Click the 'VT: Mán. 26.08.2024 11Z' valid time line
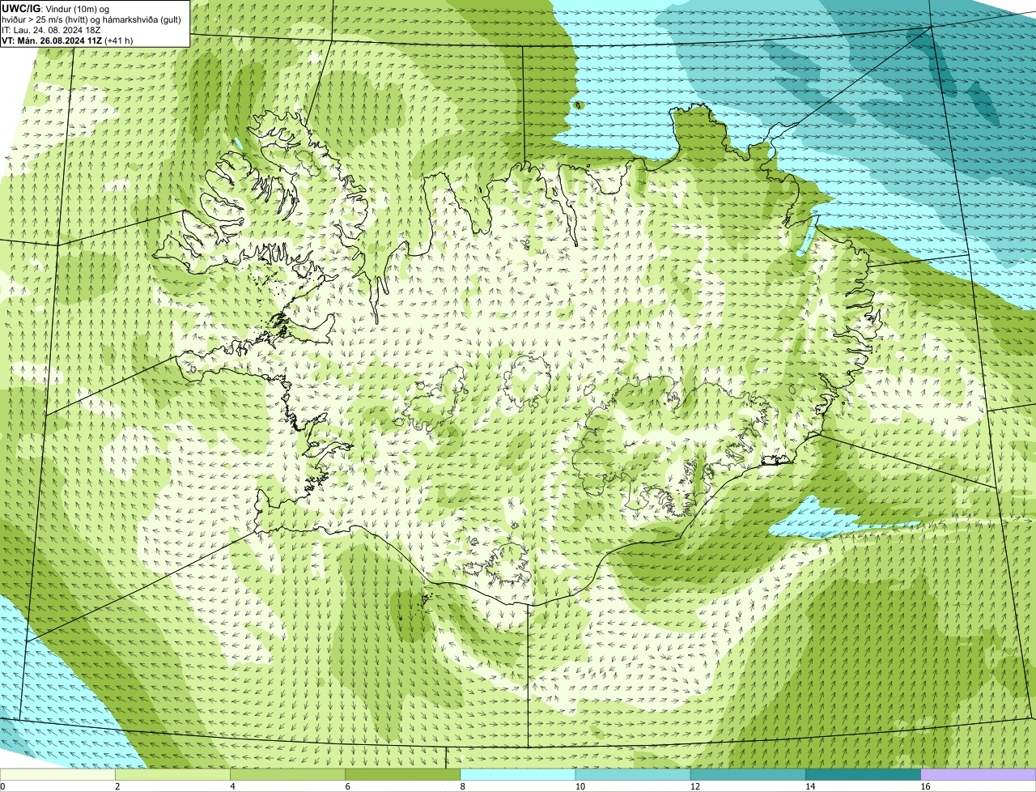The height and width of the screenshot is (792, 1036). (68, 40)
